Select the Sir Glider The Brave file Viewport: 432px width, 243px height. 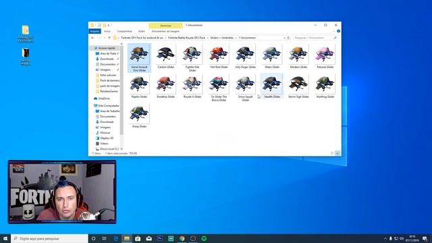[x=219, y=88]
